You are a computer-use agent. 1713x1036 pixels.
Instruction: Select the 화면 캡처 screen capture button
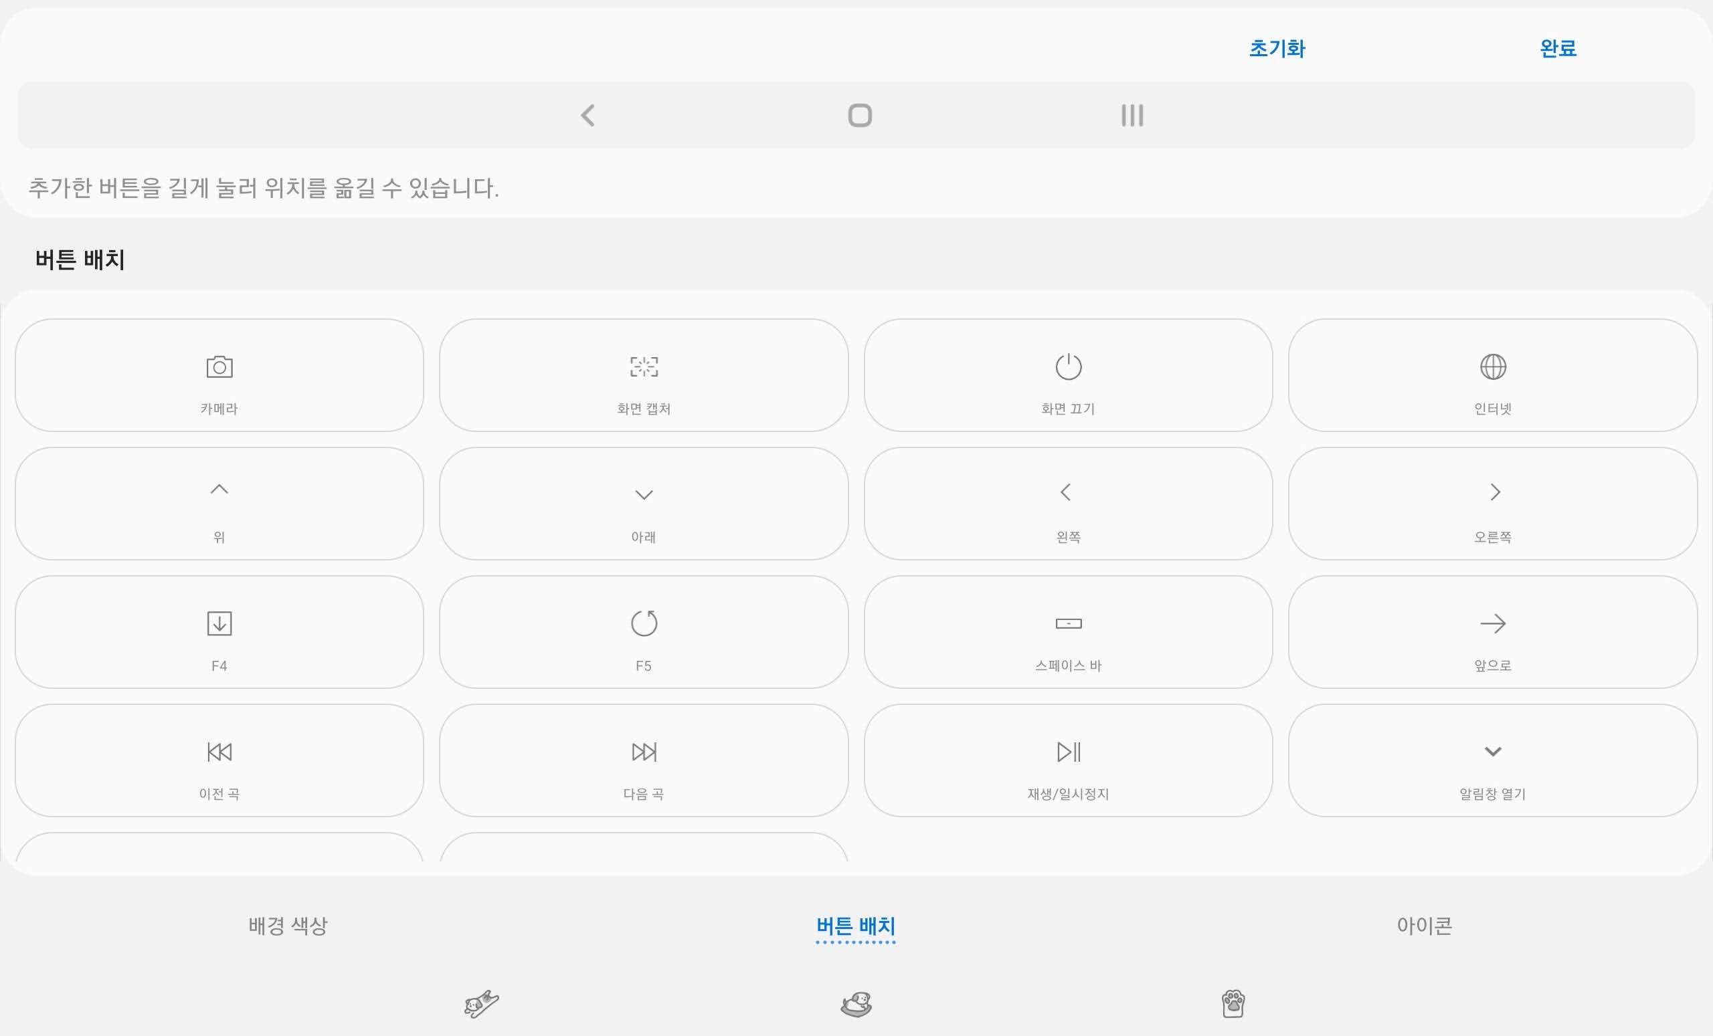[644, 375]
